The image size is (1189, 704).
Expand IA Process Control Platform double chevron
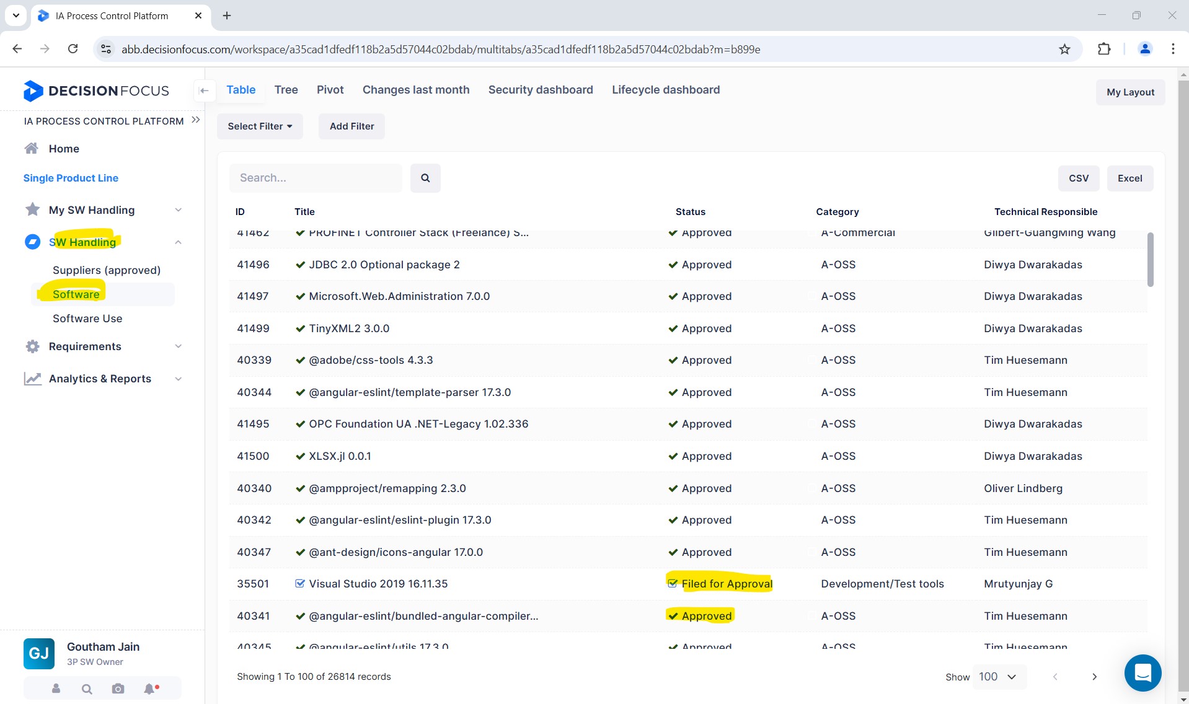point(196,120)
